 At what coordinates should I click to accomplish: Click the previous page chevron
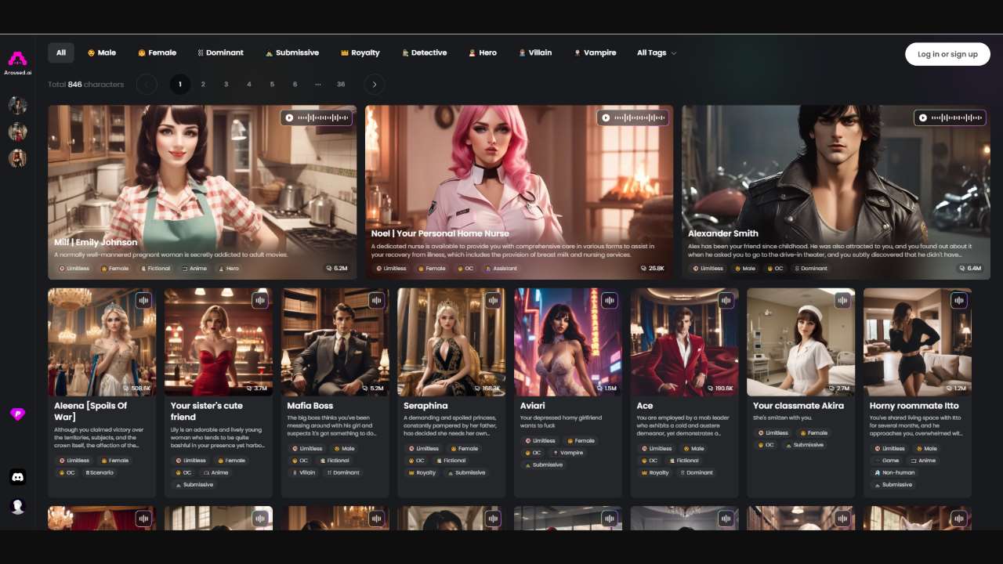coord(147,85)
